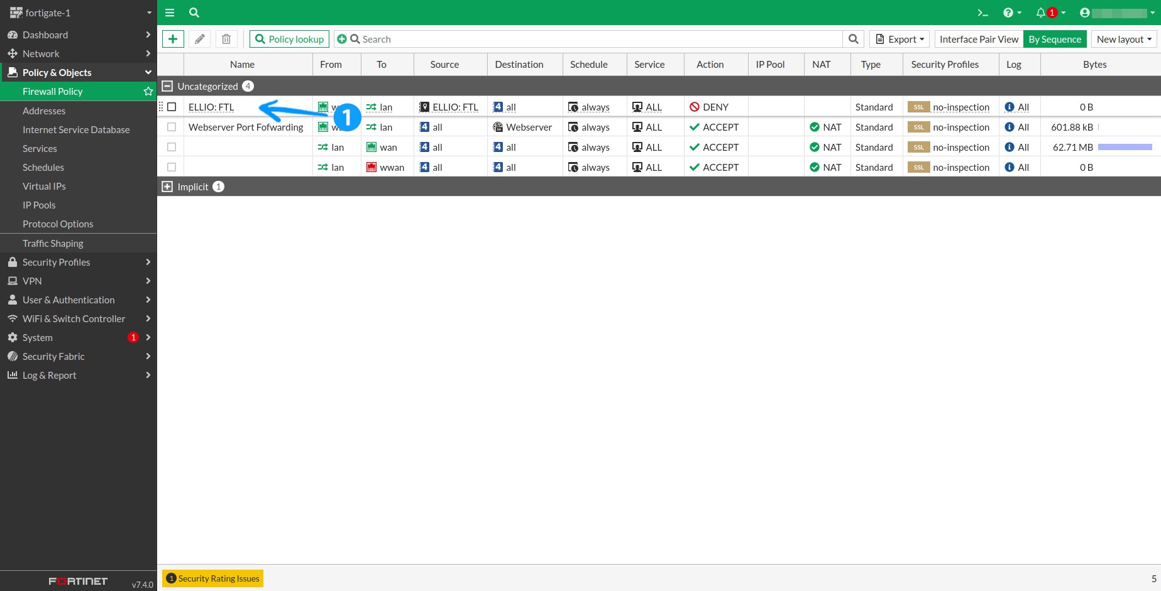Click the hamburger menu toggle icon
Image resolution: width=1161 pixels, height=591 pixels.
(x=170, y=13)
